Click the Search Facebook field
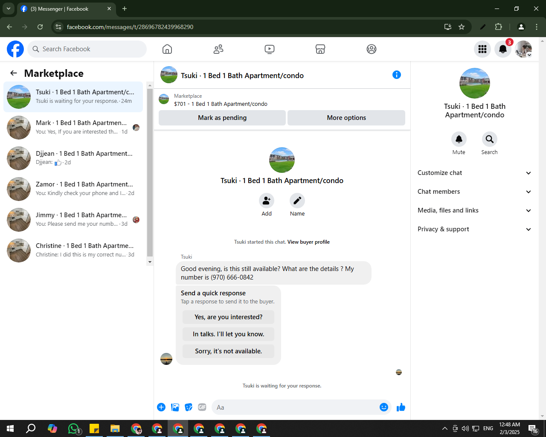Image resolution: width=546 pixels, height=437 pixels. (87, 49)
